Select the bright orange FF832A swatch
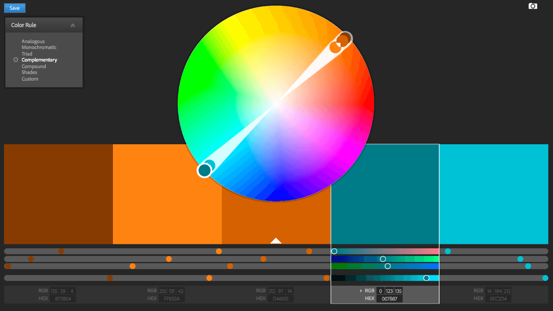This screenshot has height=311, width=553. tap(167, 194)
